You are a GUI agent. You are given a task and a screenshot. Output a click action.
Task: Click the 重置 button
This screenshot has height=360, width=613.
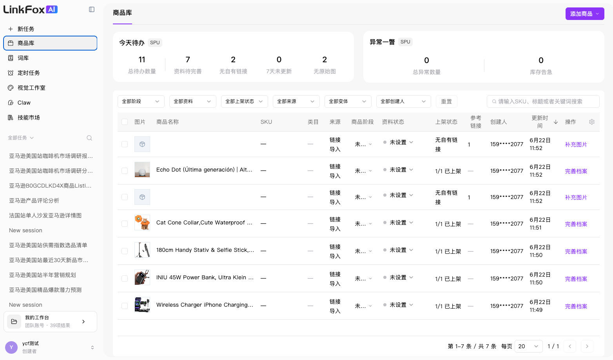click(446, 101)
